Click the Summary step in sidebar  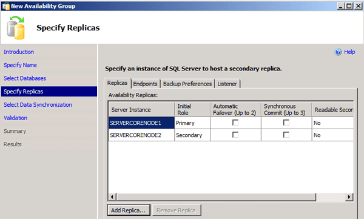[15, 131]
